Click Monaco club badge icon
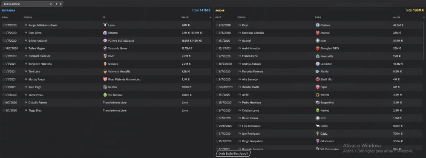426x158 pixels. coord(105,64)
